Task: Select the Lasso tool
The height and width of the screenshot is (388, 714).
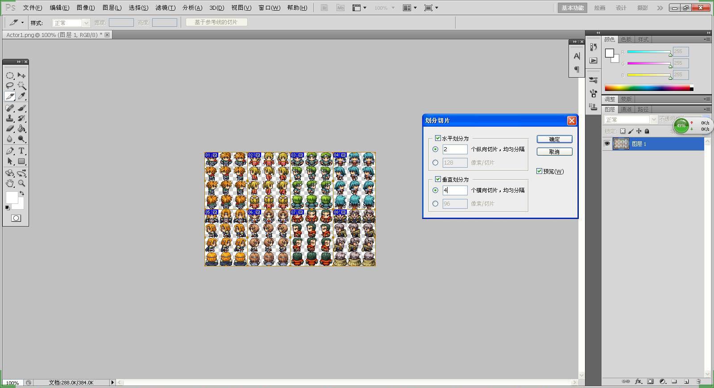Action: coord(10,86)
